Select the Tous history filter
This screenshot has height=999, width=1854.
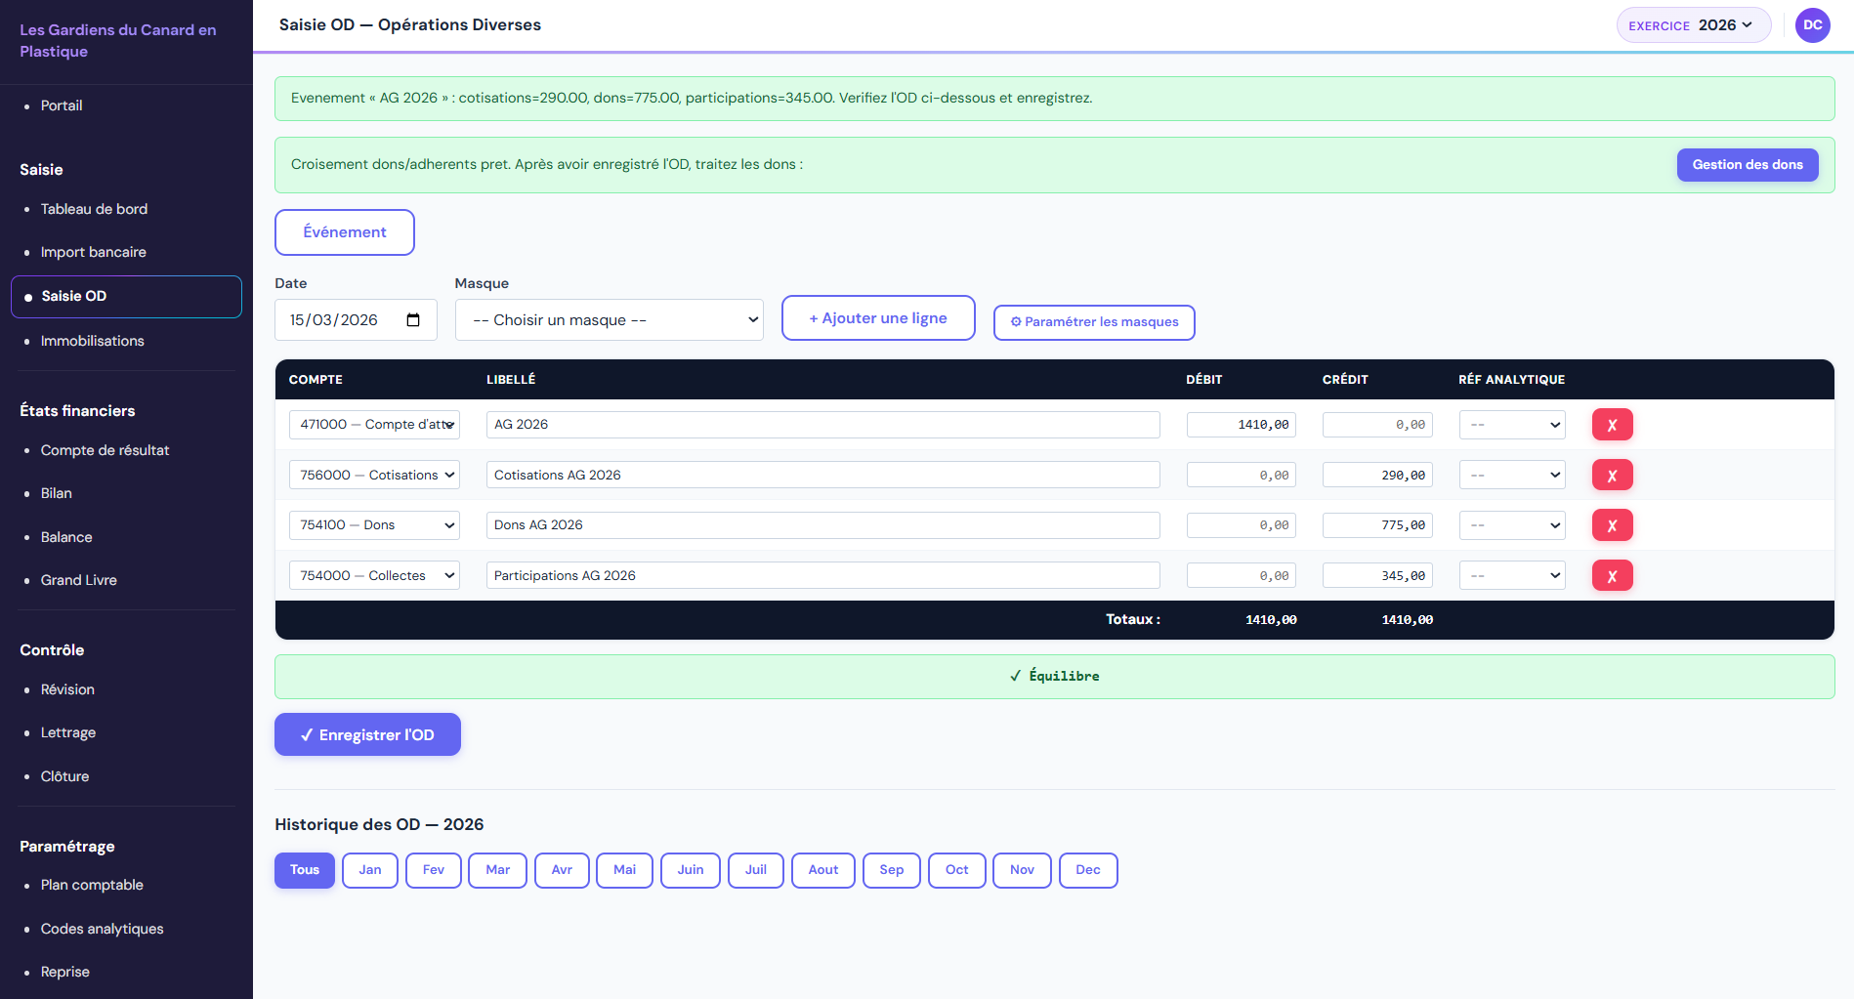click(304, 870)
